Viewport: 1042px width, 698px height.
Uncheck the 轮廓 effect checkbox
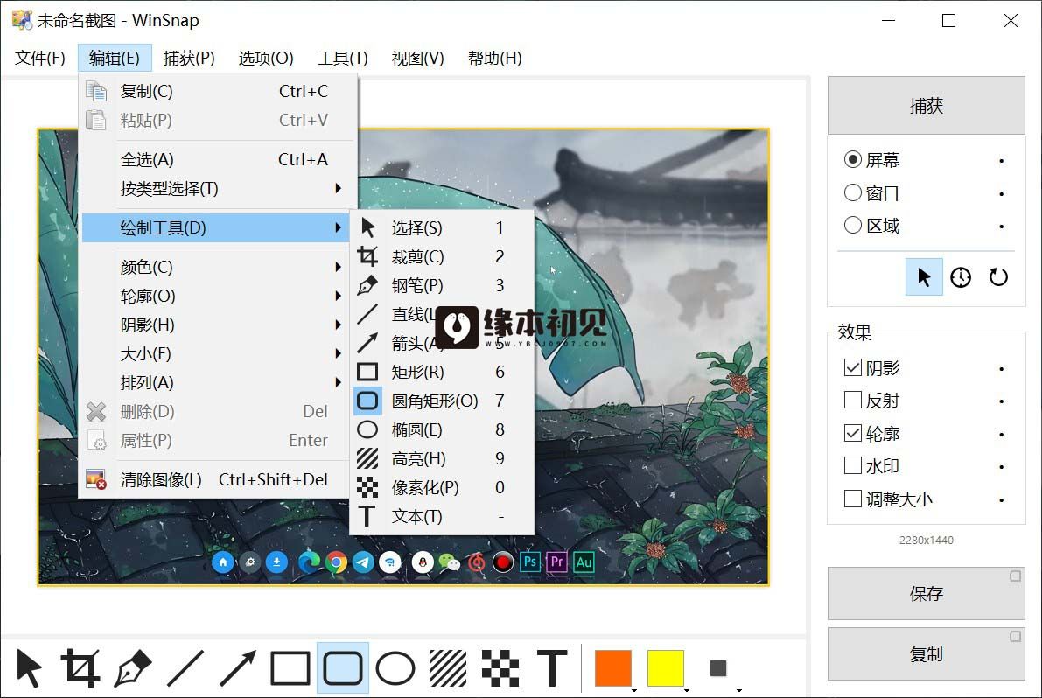853,433
